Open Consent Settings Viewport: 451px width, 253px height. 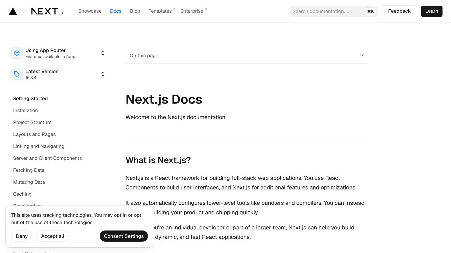[x=124, y=236]
